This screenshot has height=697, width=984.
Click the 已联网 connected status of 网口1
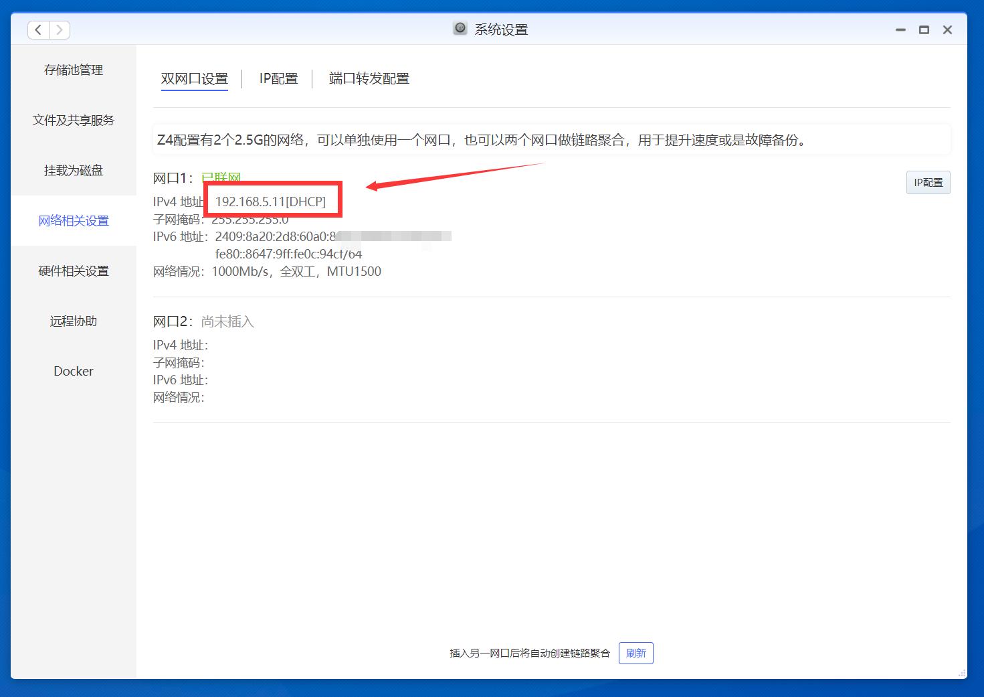tap(221, 177)
